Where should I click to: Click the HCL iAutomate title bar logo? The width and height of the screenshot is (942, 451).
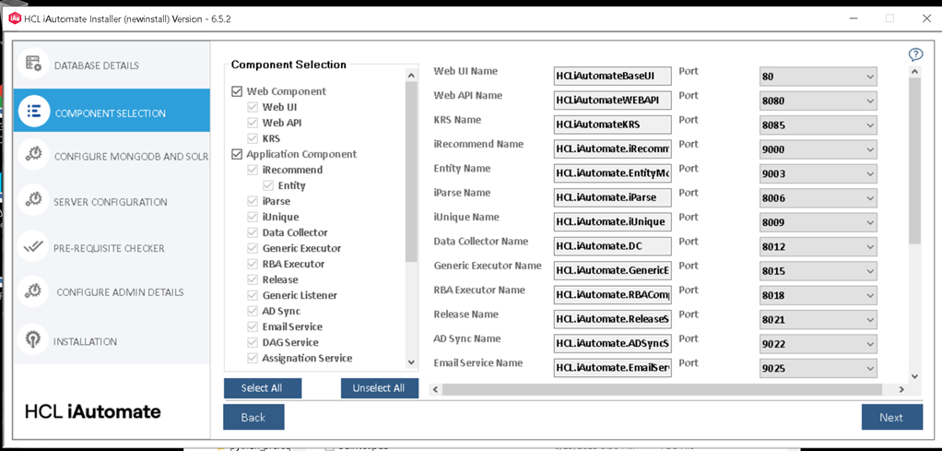click(15, 18)
